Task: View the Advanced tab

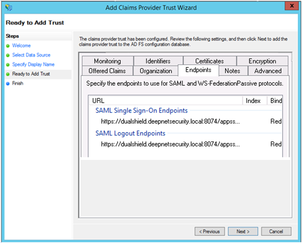Action: coord(268,71)
